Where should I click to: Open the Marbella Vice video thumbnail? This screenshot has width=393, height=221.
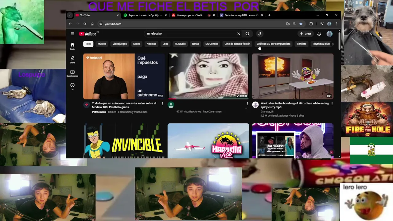pos(208,141)
